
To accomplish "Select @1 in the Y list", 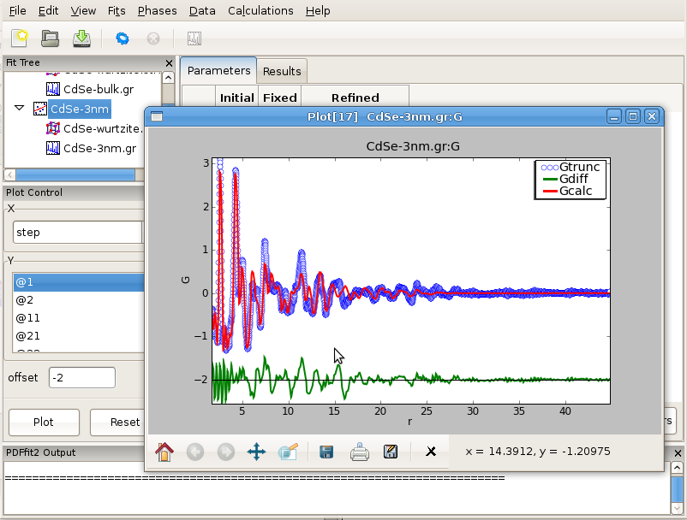I will [79, 282].
